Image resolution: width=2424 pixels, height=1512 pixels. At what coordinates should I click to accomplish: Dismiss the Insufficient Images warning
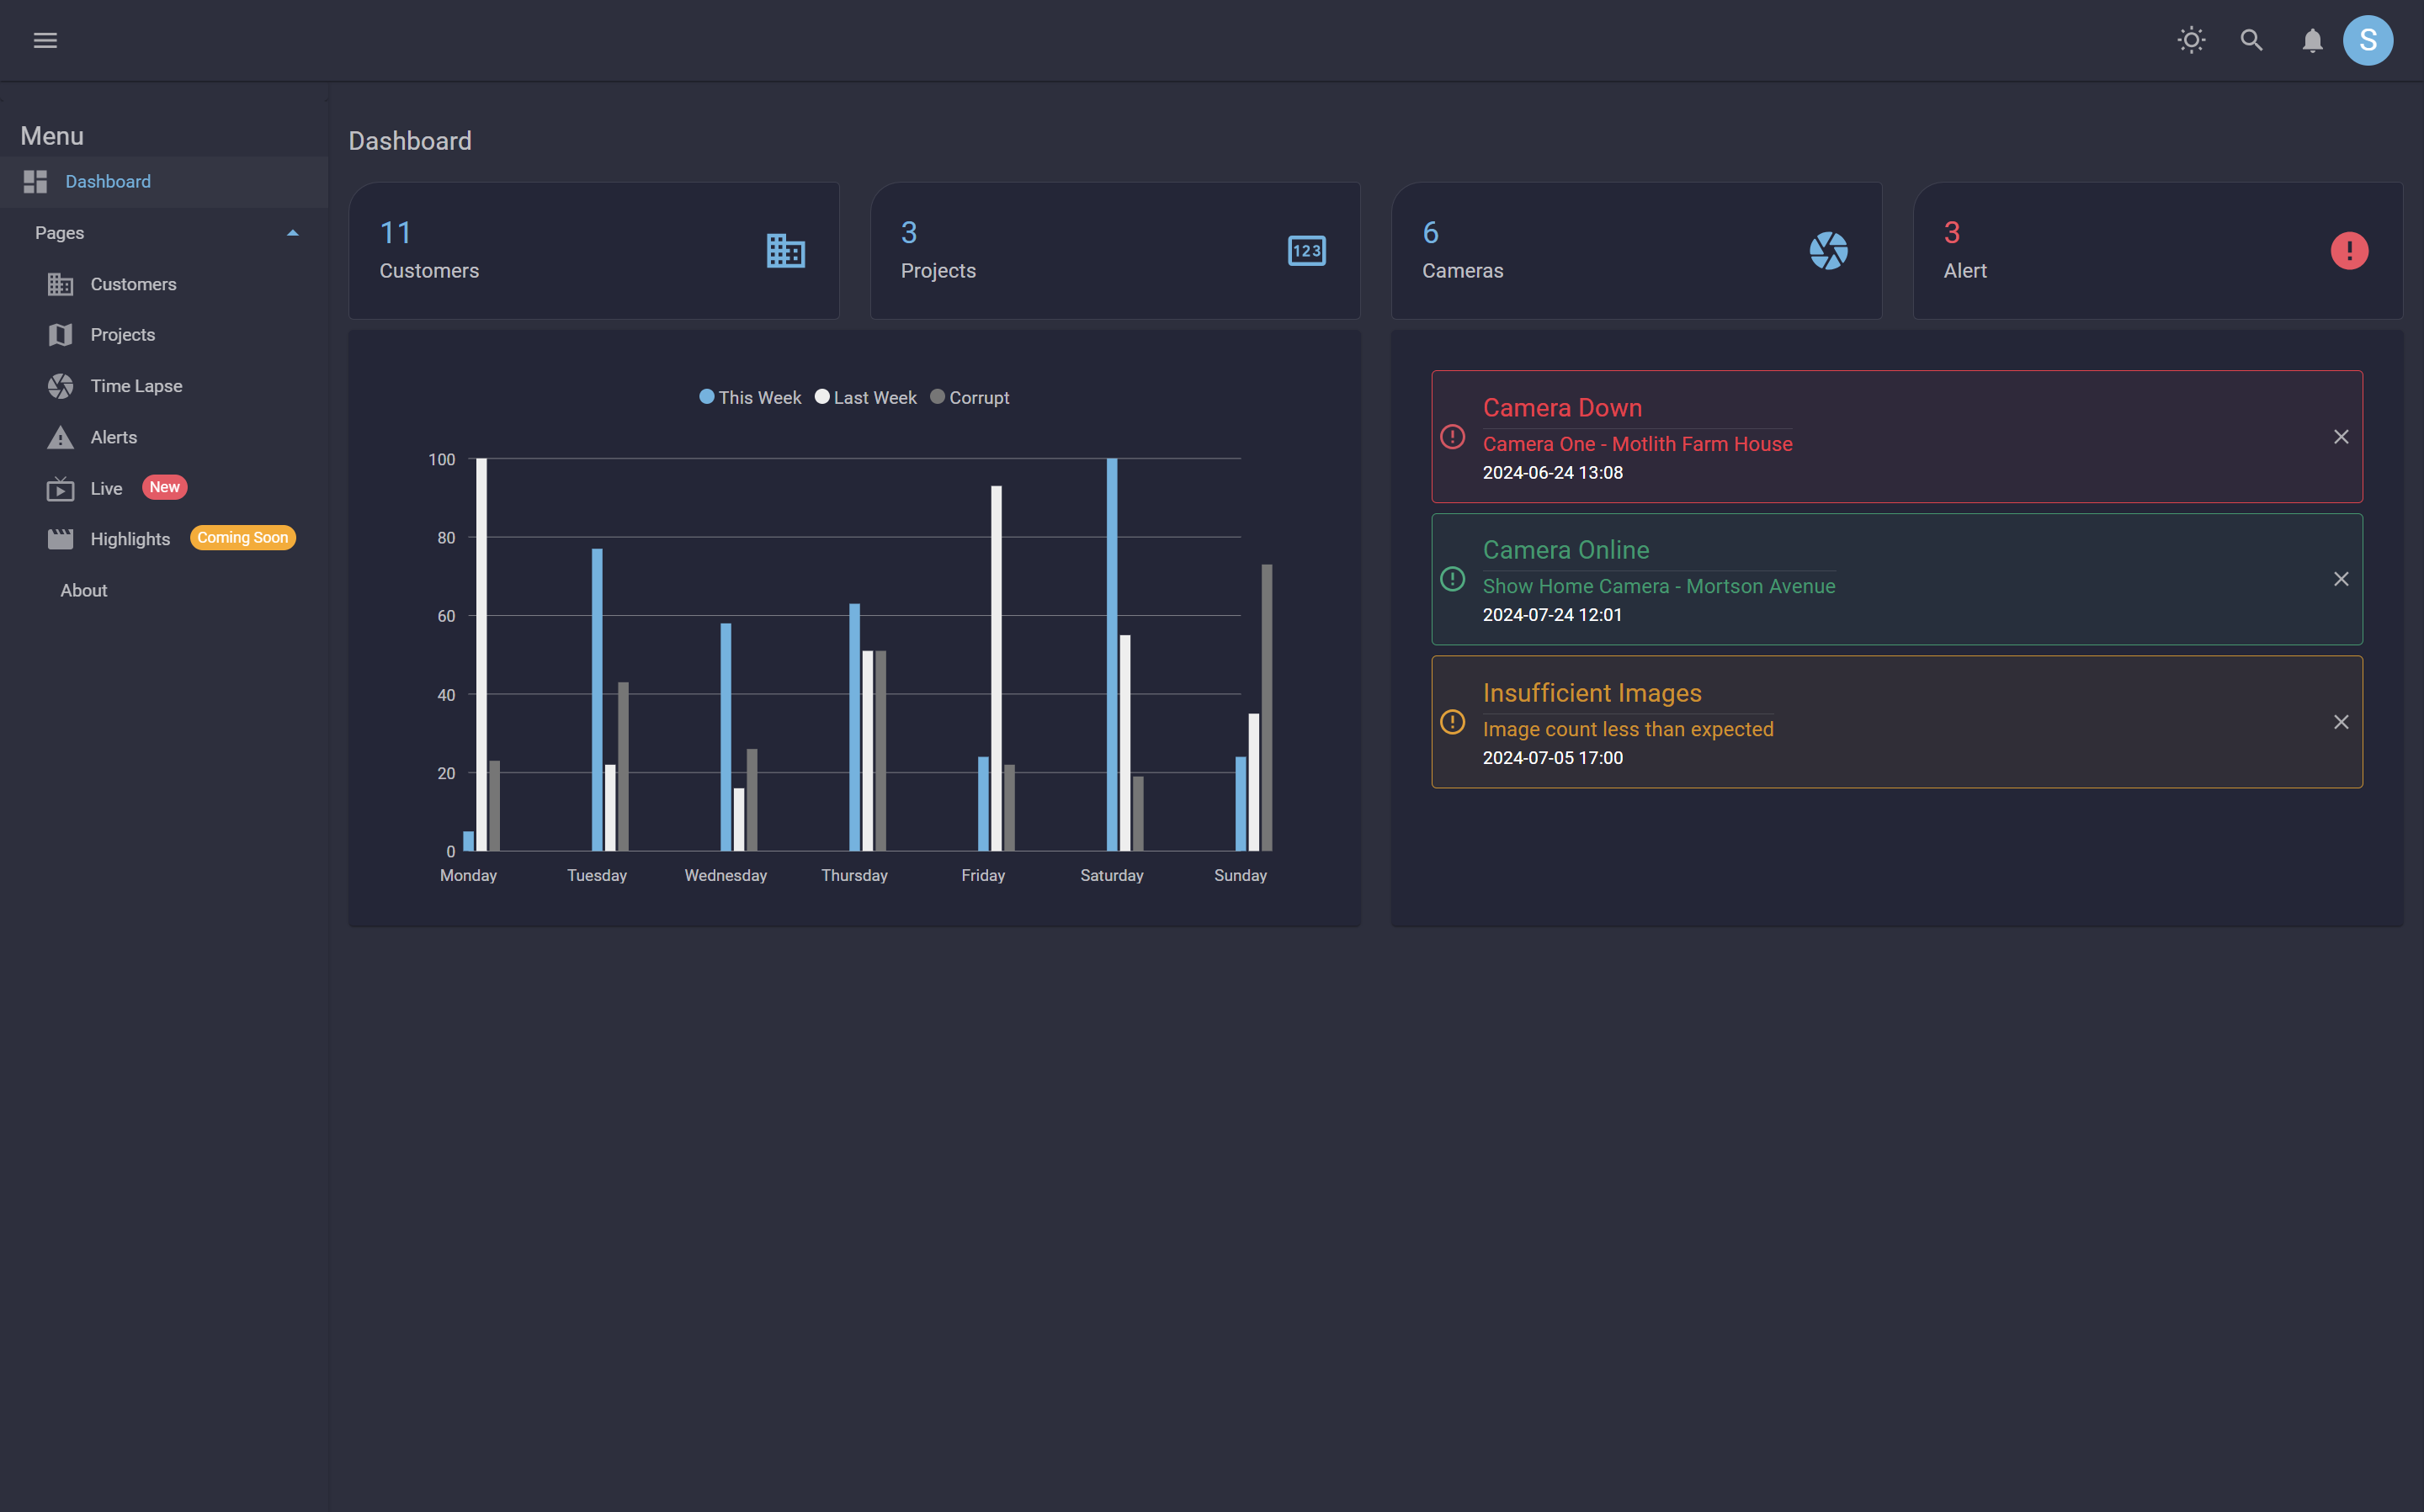click(2341, 722)
